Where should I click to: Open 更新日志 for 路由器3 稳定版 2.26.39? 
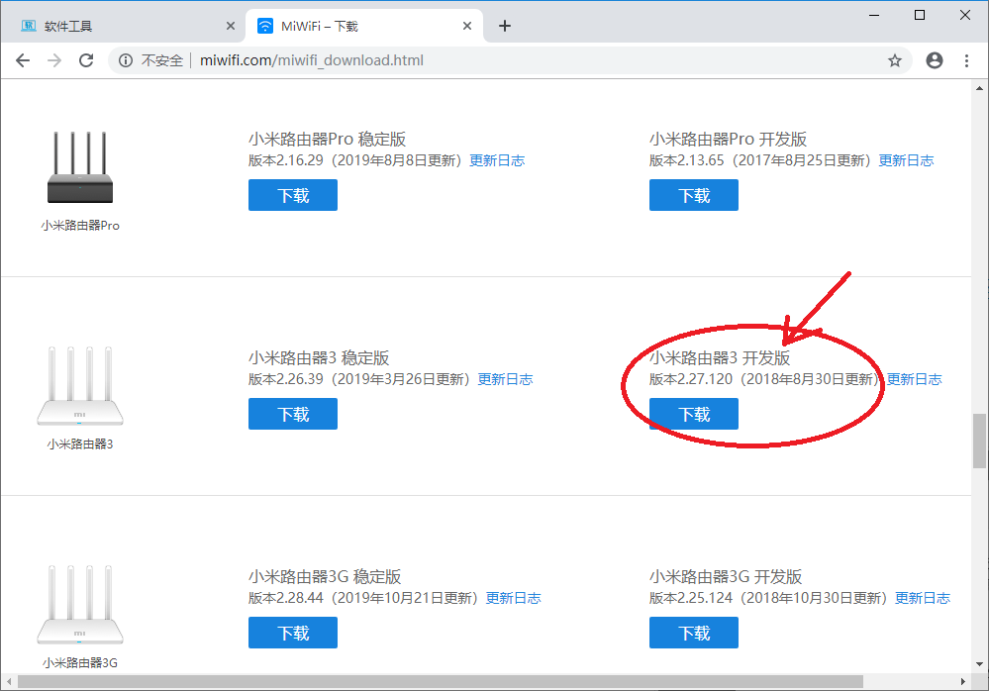tap(505, 379)
